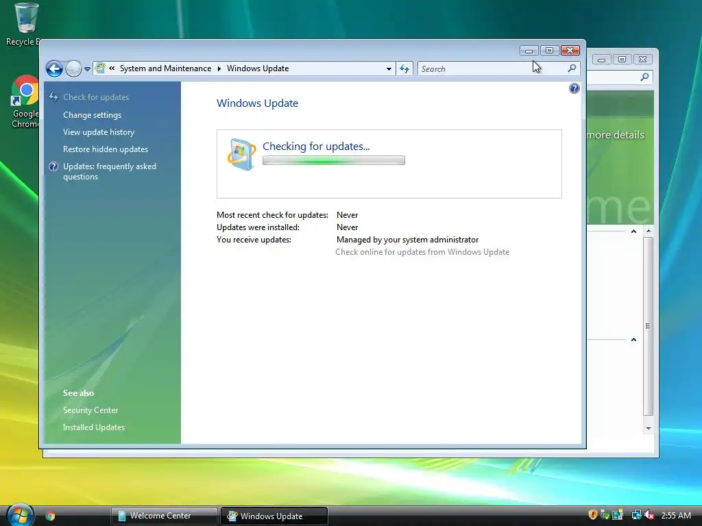Open the Windows Start orb
The width and height of the screenshot is (702, 526).
pyautogui.click(x=20, y=515)
